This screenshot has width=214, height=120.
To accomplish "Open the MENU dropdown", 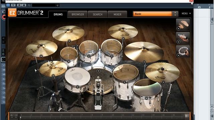I will click(186, 13).
